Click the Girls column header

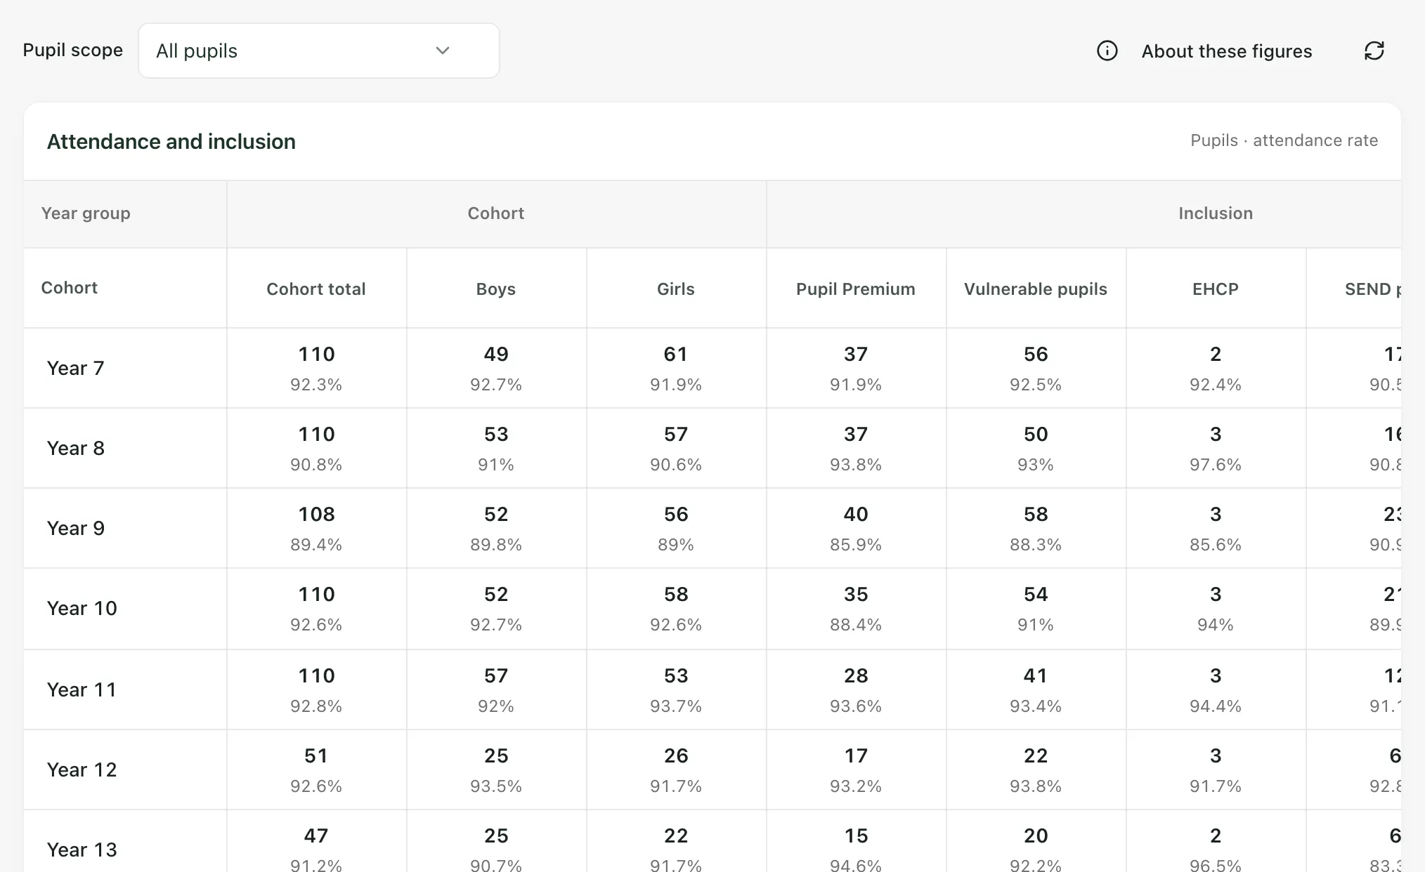pos(676,289)
